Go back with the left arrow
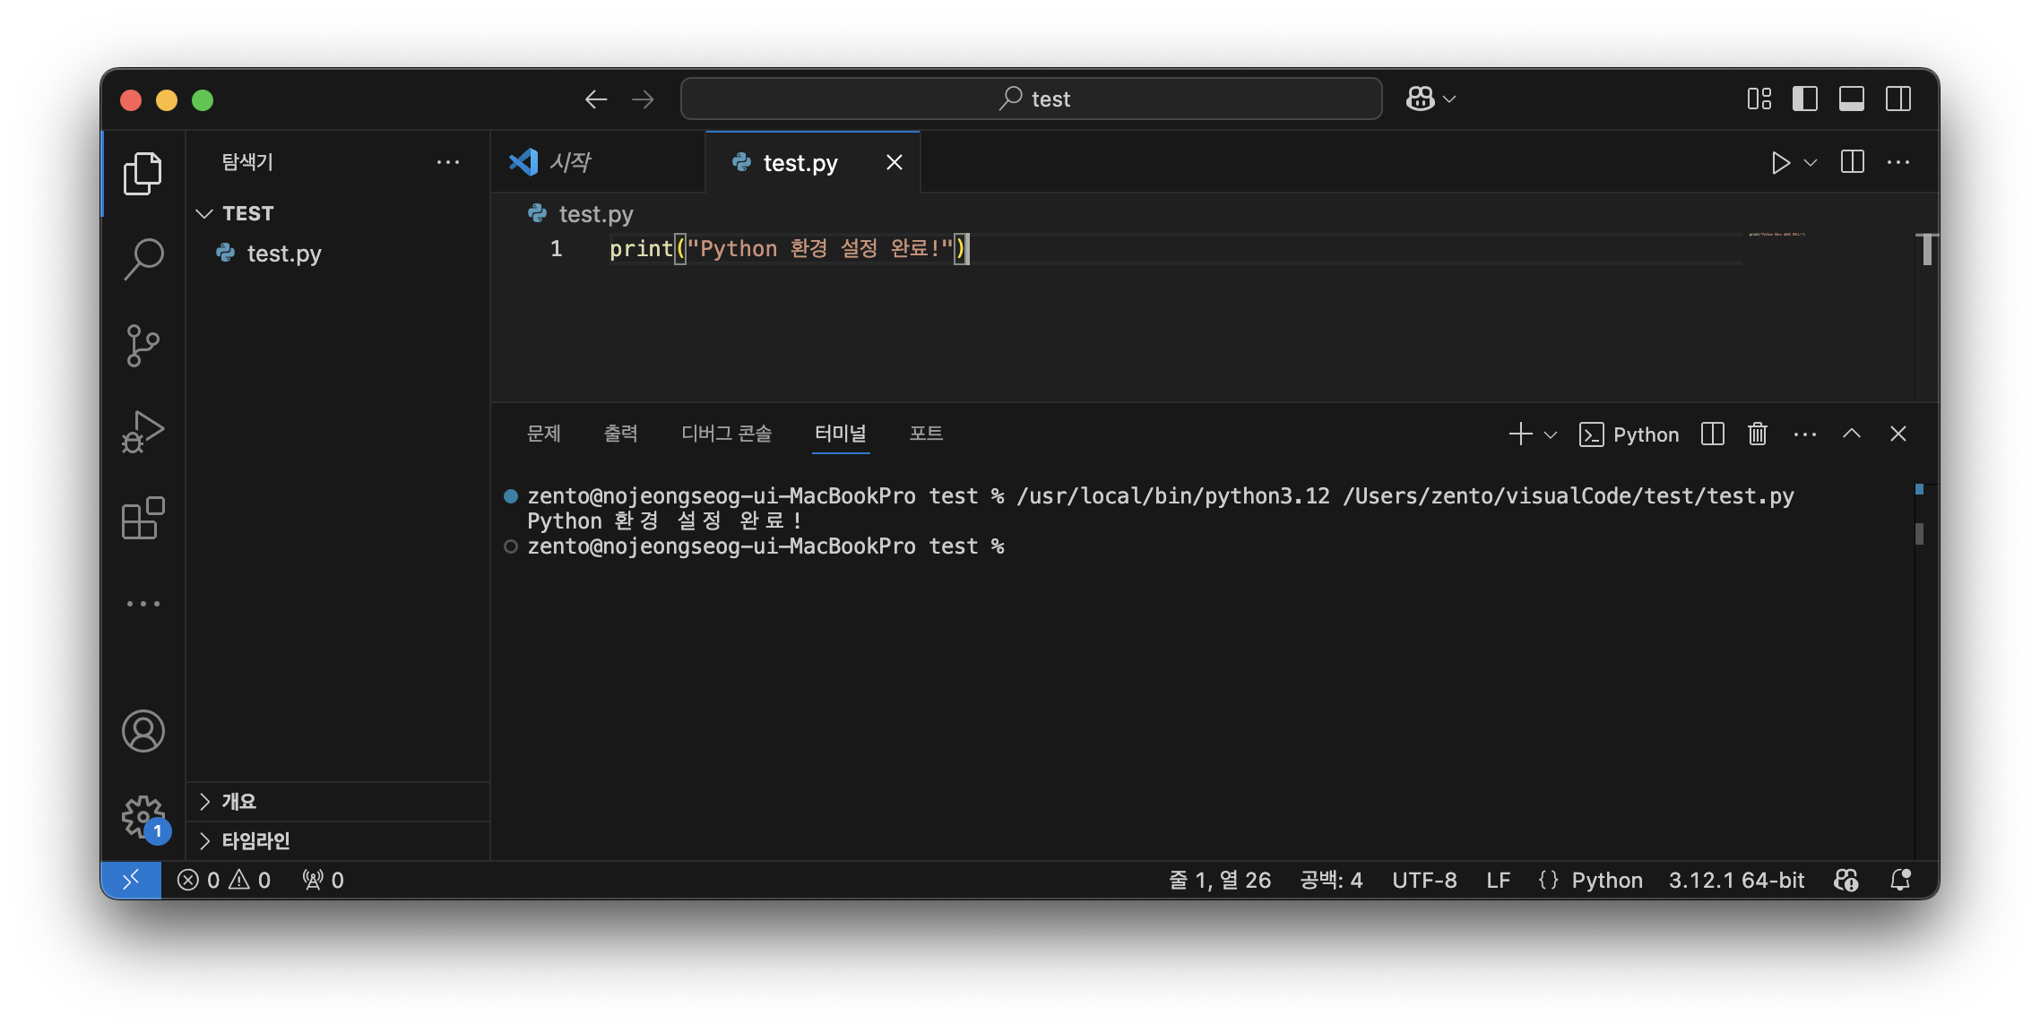 [x=596, y=99]
